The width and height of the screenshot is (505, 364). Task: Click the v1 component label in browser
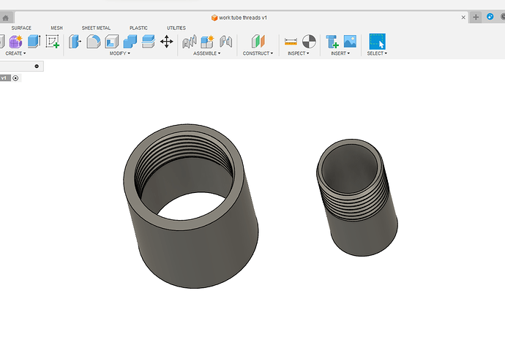coord(4,78)
